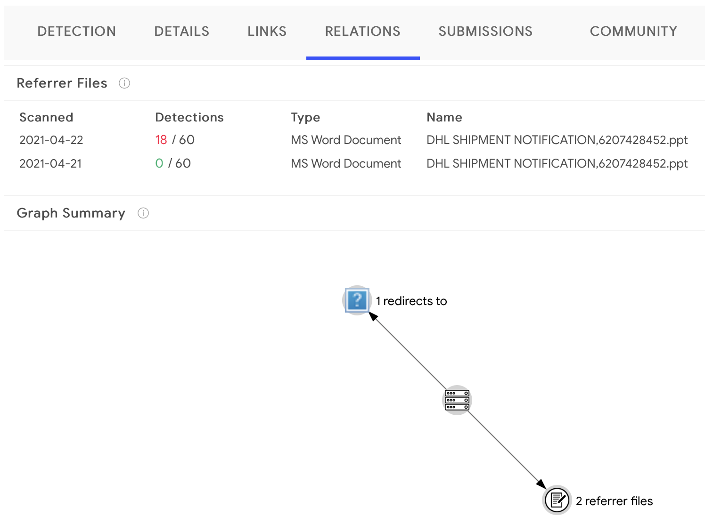Viewport: 705px width, 532px height.
Task: Open the SUBMISSIONS tab
Action: (x=485, y=32)
